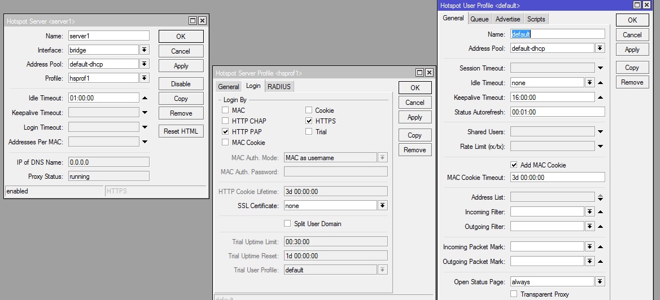Toggle Transparent Proxy checkbox

(514, 294)
